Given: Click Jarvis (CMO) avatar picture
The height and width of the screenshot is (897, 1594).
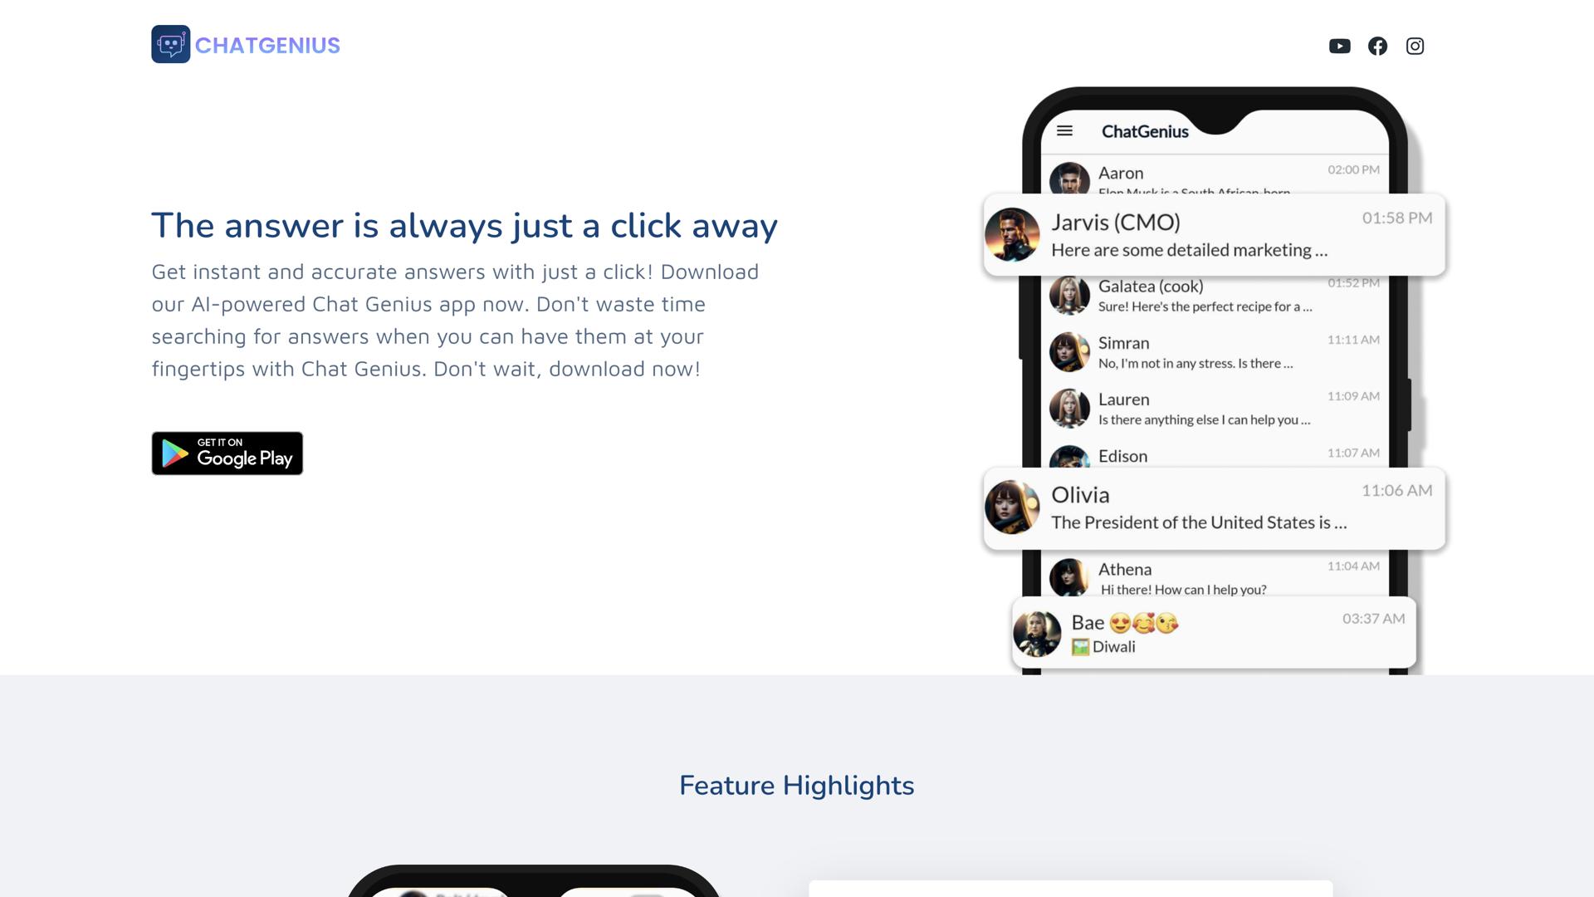Looking at the screenshot, I should pyautogui.click(x=1012, y=234).
